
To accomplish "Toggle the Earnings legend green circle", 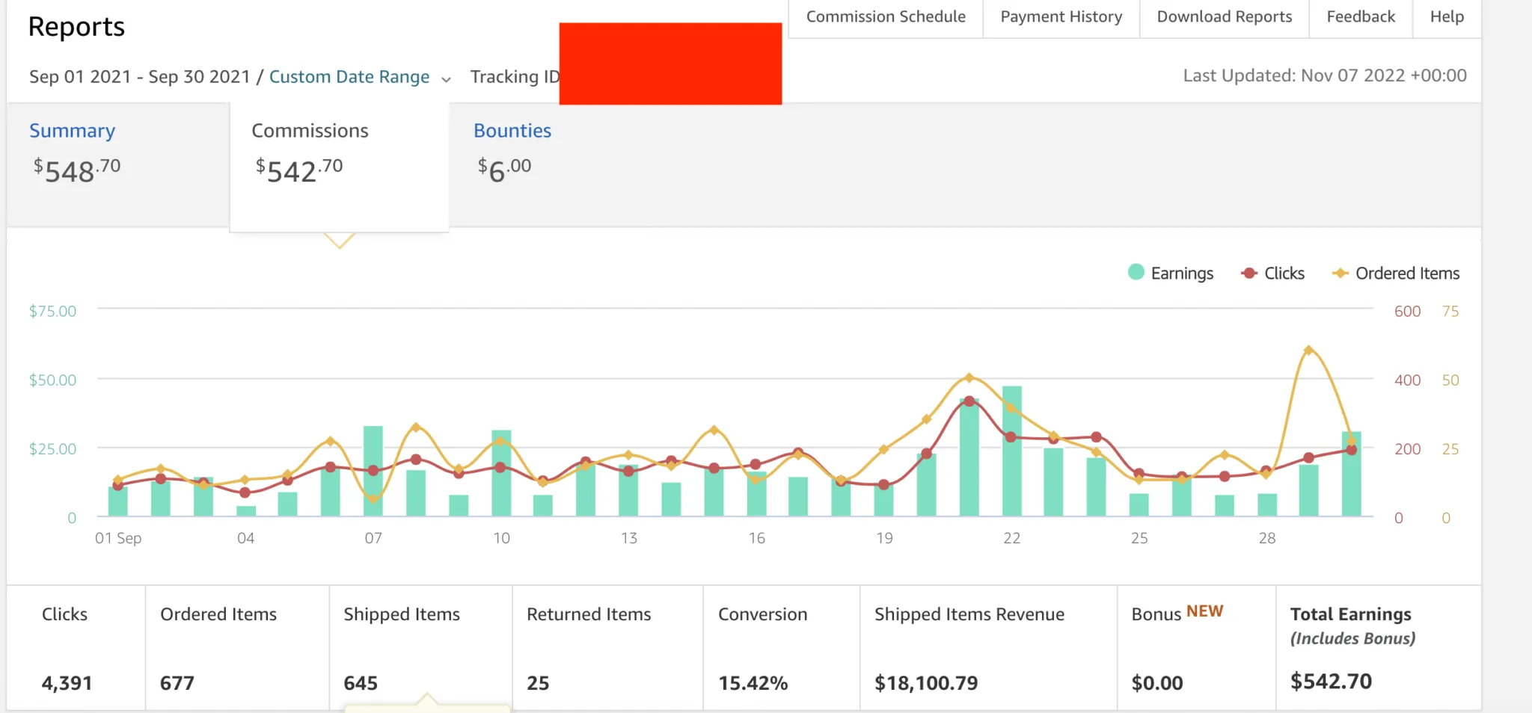I will 1136,272.
